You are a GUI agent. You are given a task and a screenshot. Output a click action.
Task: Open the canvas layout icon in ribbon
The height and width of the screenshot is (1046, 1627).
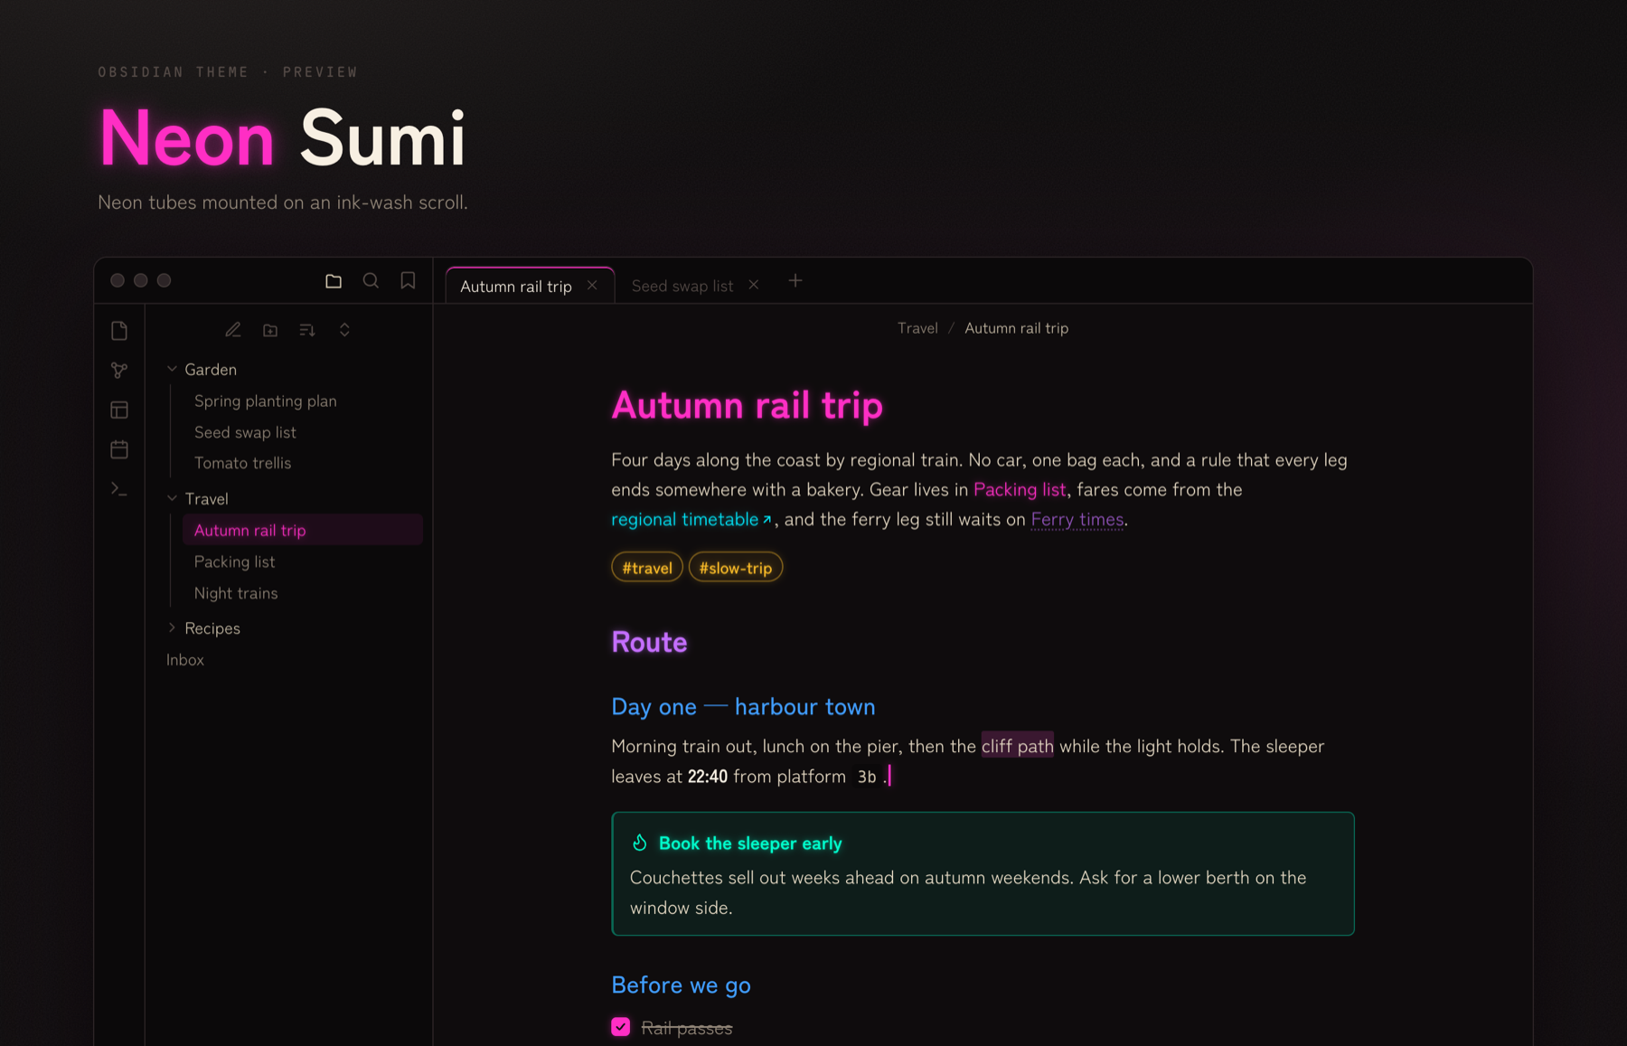click(119, 410)
